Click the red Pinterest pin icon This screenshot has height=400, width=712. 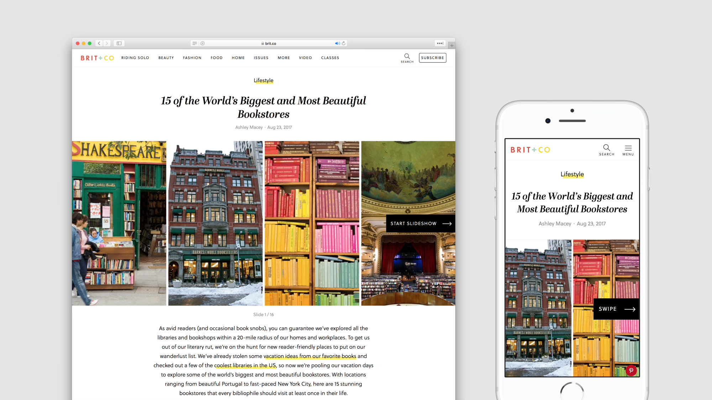[631, 370]
